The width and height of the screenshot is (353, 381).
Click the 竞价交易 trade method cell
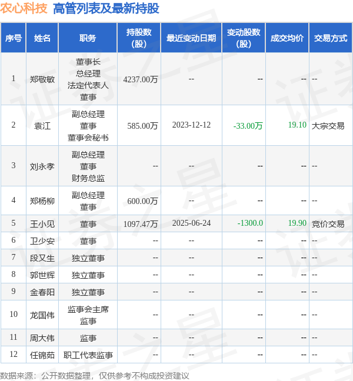328,223
